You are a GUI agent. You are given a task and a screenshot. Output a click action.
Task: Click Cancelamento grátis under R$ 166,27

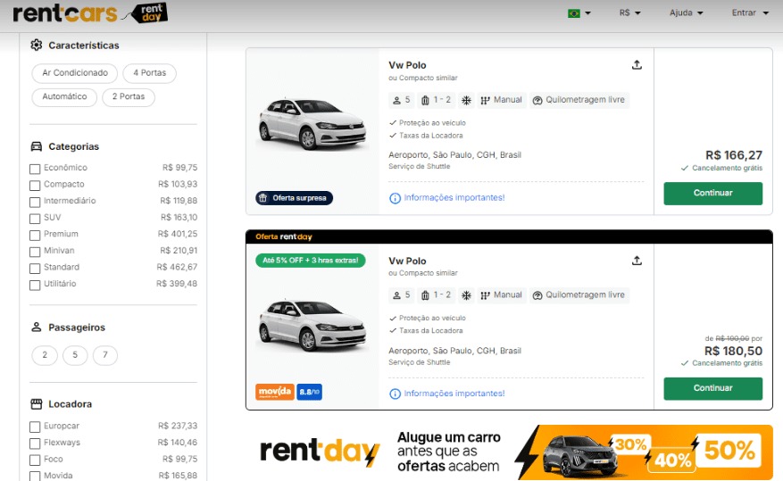[x=721, y=168]
